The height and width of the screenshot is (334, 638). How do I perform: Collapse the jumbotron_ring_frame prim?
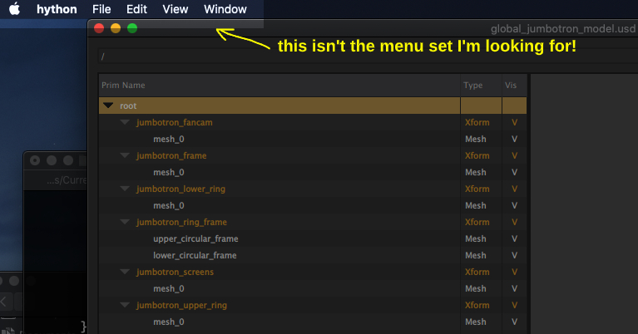[125, 222]
